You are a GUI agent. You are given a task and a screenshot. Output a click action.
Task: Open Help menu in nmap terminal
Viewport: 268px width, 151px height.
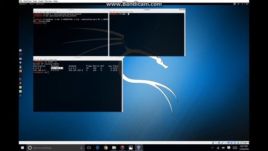(131, 12)
